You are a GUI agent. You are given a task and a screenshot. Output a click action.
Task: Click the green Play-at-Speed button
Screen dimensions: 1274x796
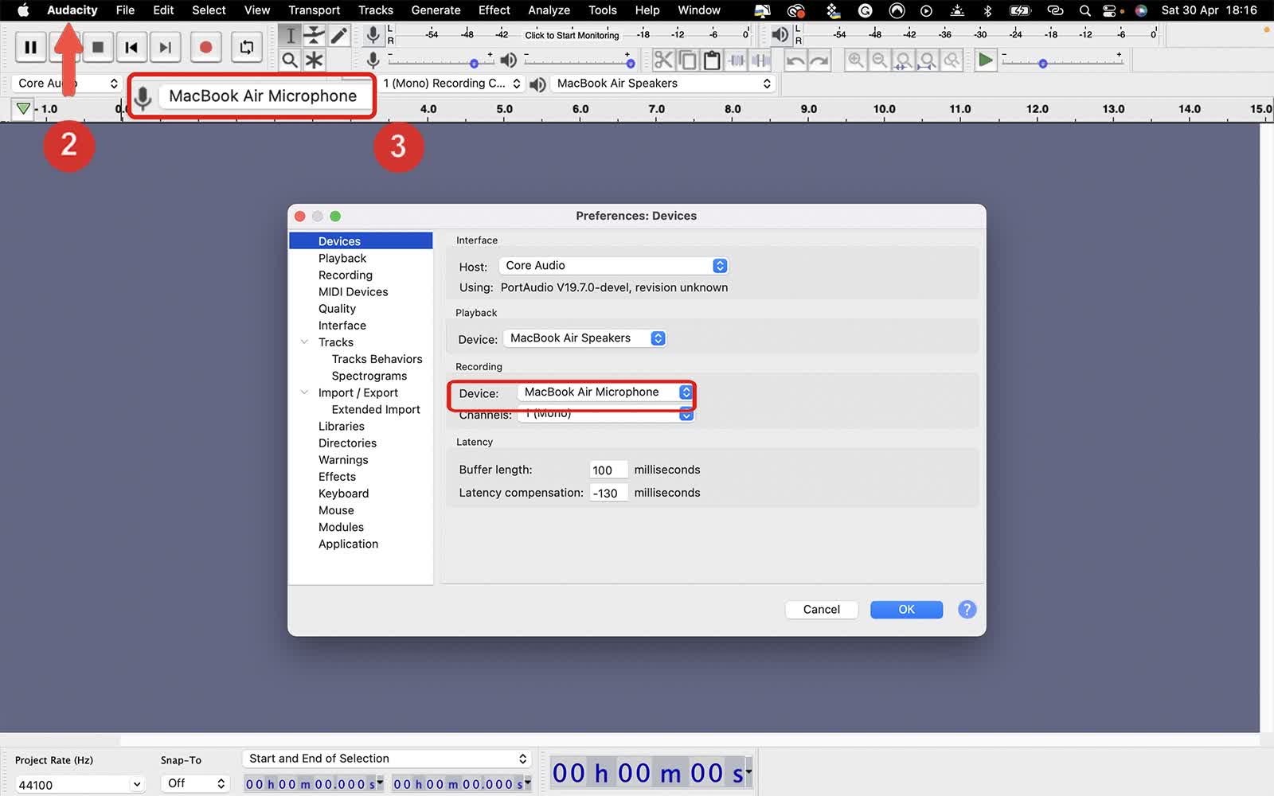tap(986, 60)
